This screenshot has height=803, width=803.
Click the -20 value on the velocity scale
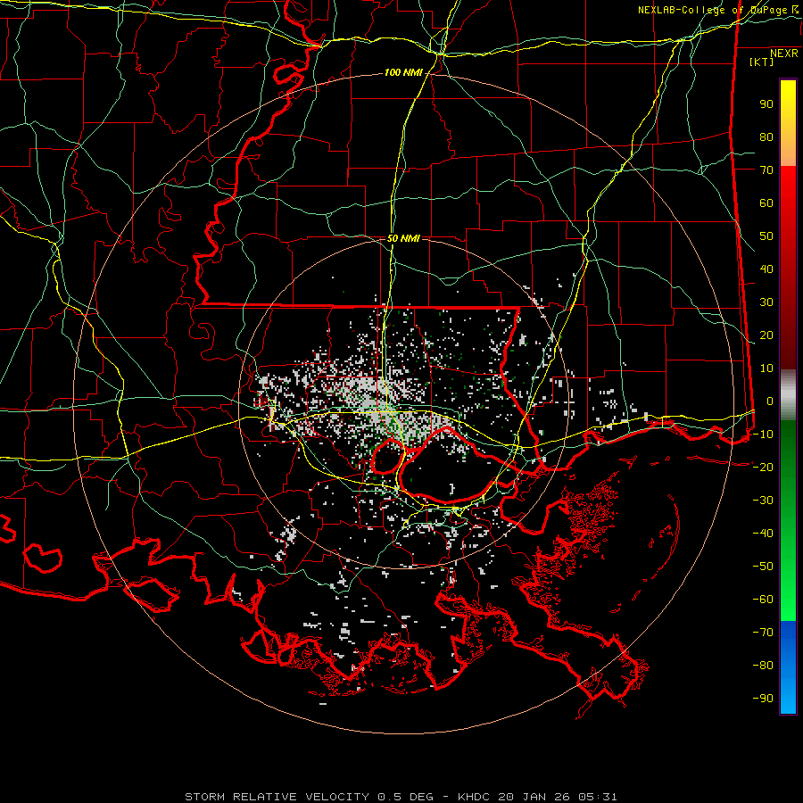point(763,467)
